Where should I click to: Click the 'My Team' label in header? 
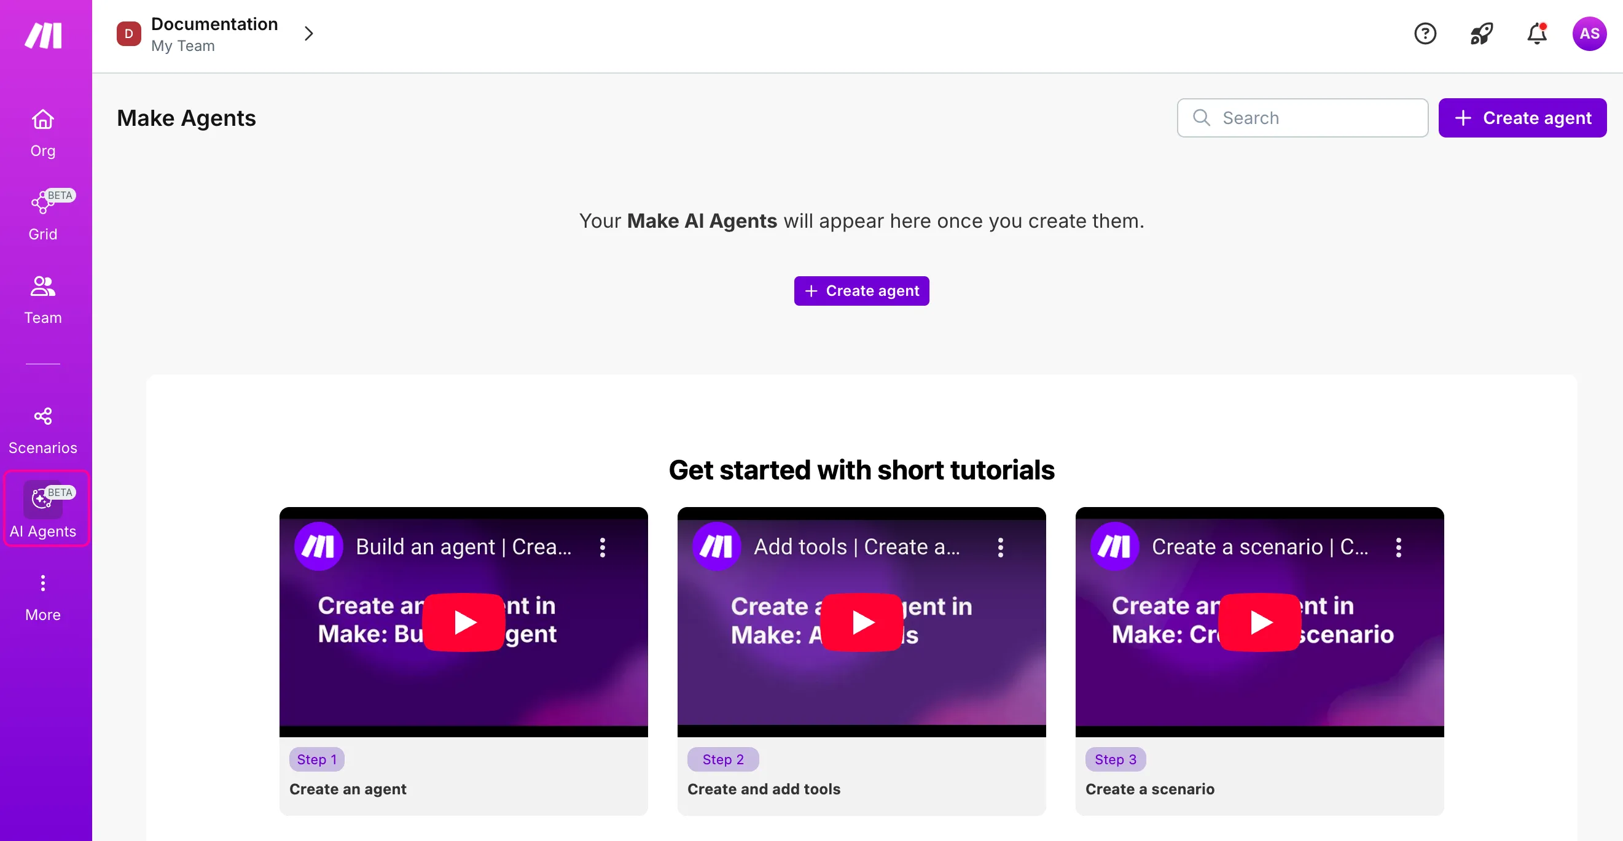click(182, 46)
